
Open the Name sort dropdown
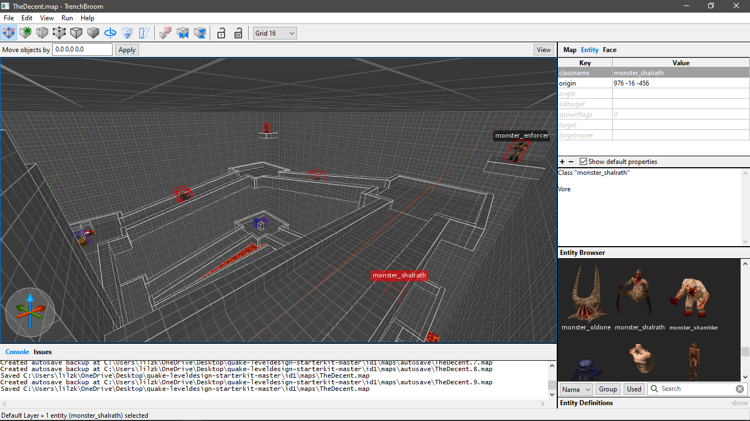577,389
